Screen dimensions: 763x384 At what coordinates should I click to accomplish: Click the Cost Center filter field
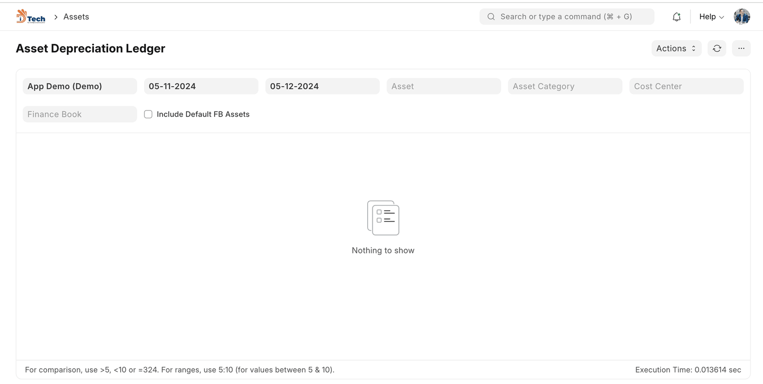tap(686, 86)
